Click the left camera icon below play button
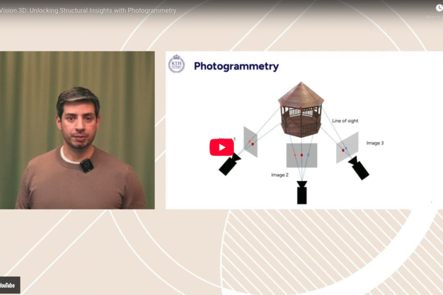This screenshot has height=295, width=443. [x=229, y=165]
